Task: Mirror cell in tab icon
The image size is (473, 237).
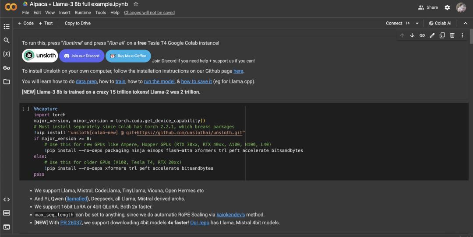Action: pyautogui.click(x=442, y=35)
